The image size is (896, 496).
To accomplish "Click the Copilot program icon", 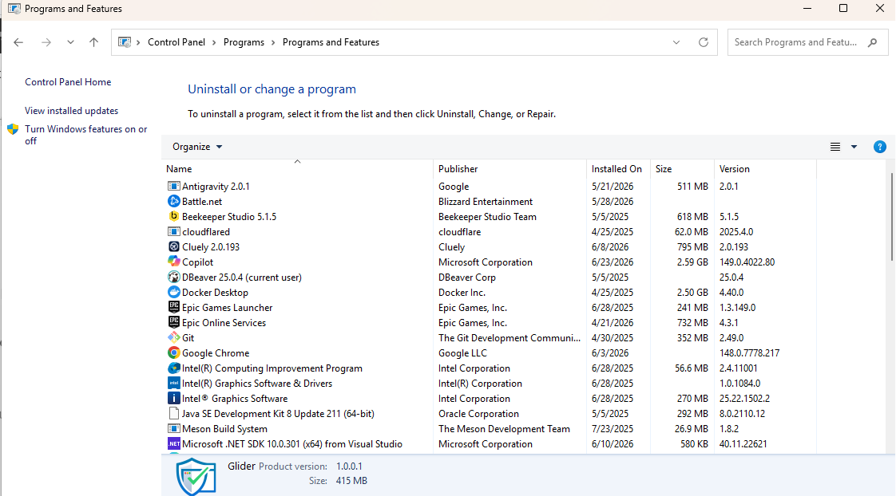I will [x=174, y=262].
